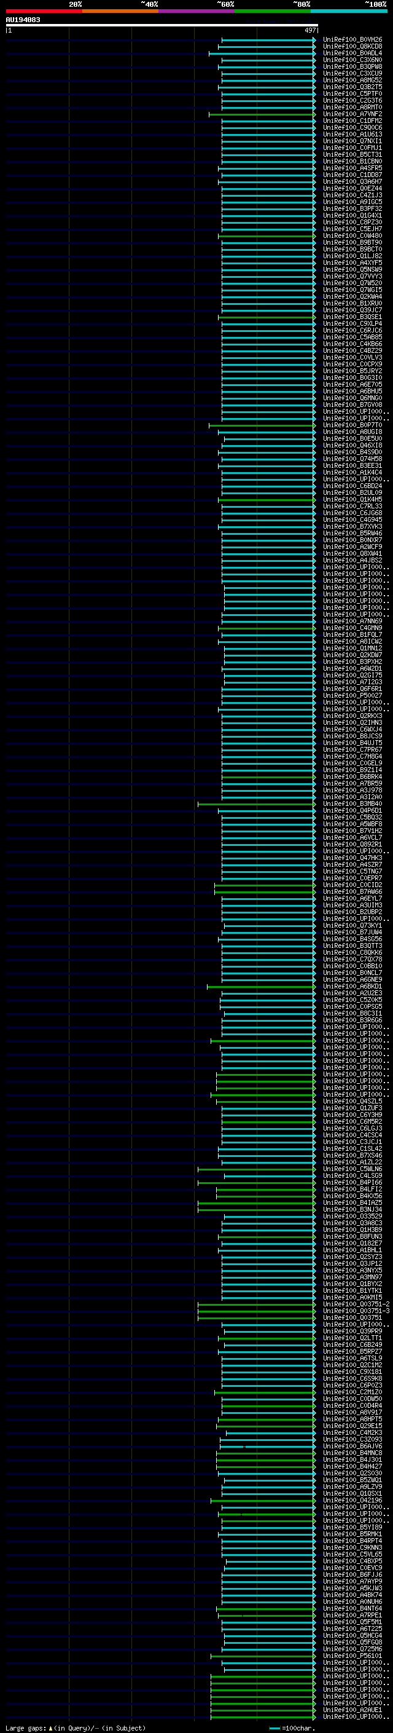
Task: Select label UniRef100_C7QX78
Action: coord(352,960)
